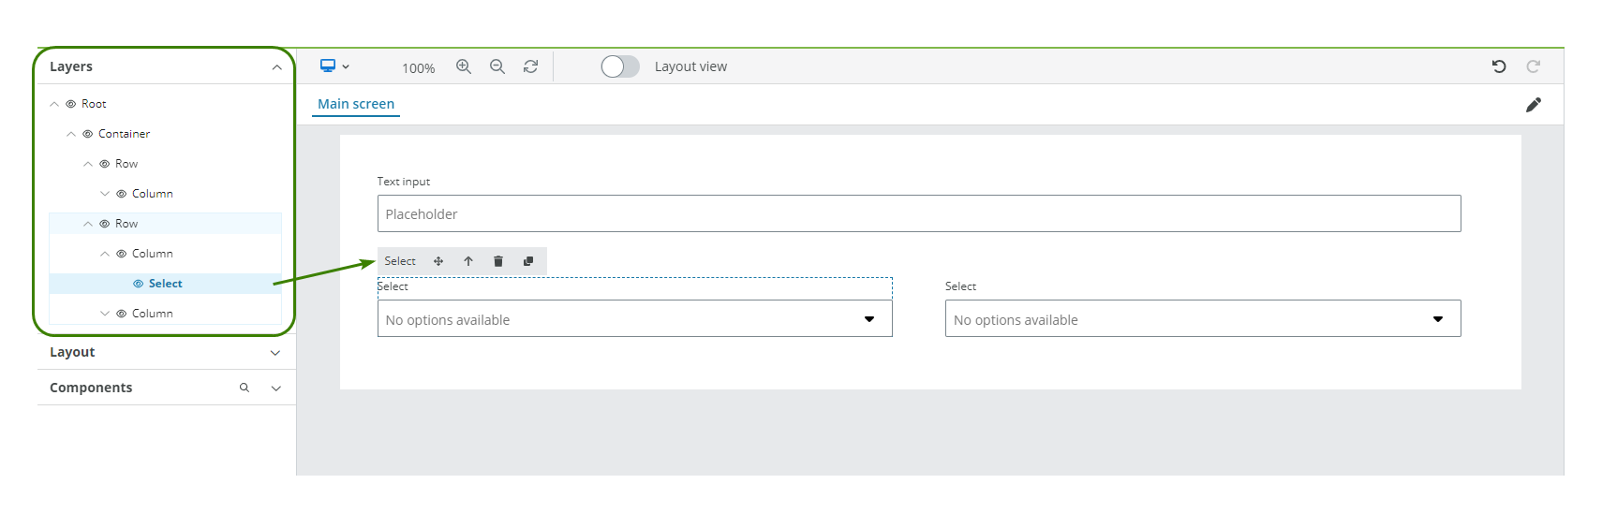
Task: Delete the selected Select component
Action: (x=498, y=261)
